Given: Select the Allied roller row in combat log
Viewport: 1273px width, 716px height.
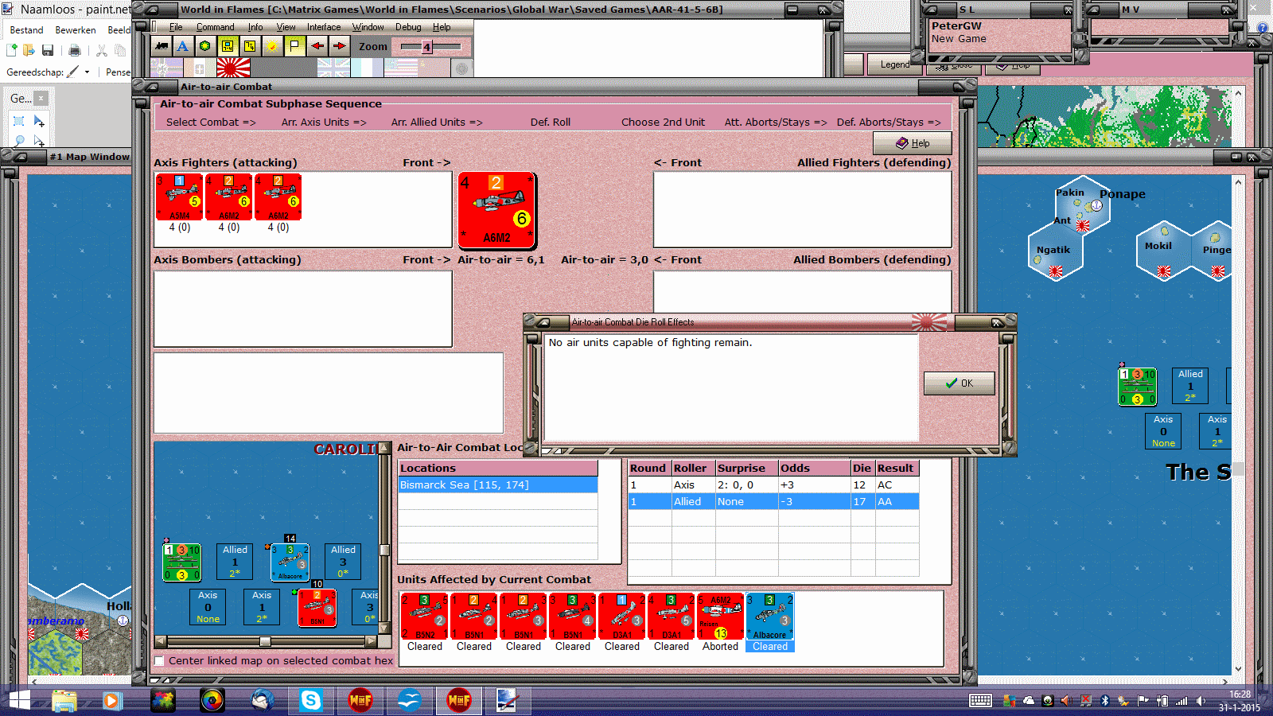Looking at the screenshot, I should pyautogui.click(x=773, y=501).
